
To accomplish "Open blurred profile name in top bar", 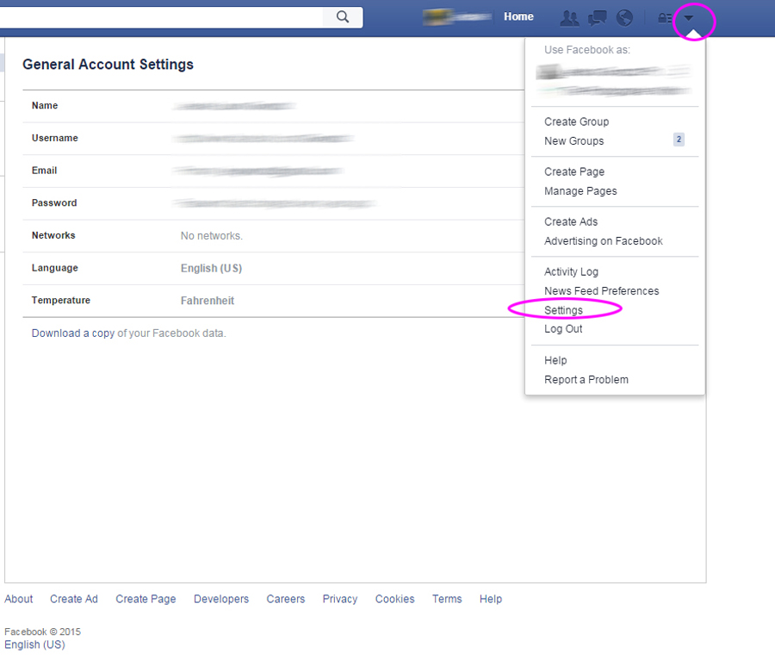I will (x=456, y=17).
